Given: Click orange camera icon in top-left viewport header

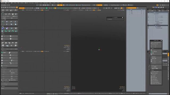Looking at the screenshot, I should coord(42,10).
